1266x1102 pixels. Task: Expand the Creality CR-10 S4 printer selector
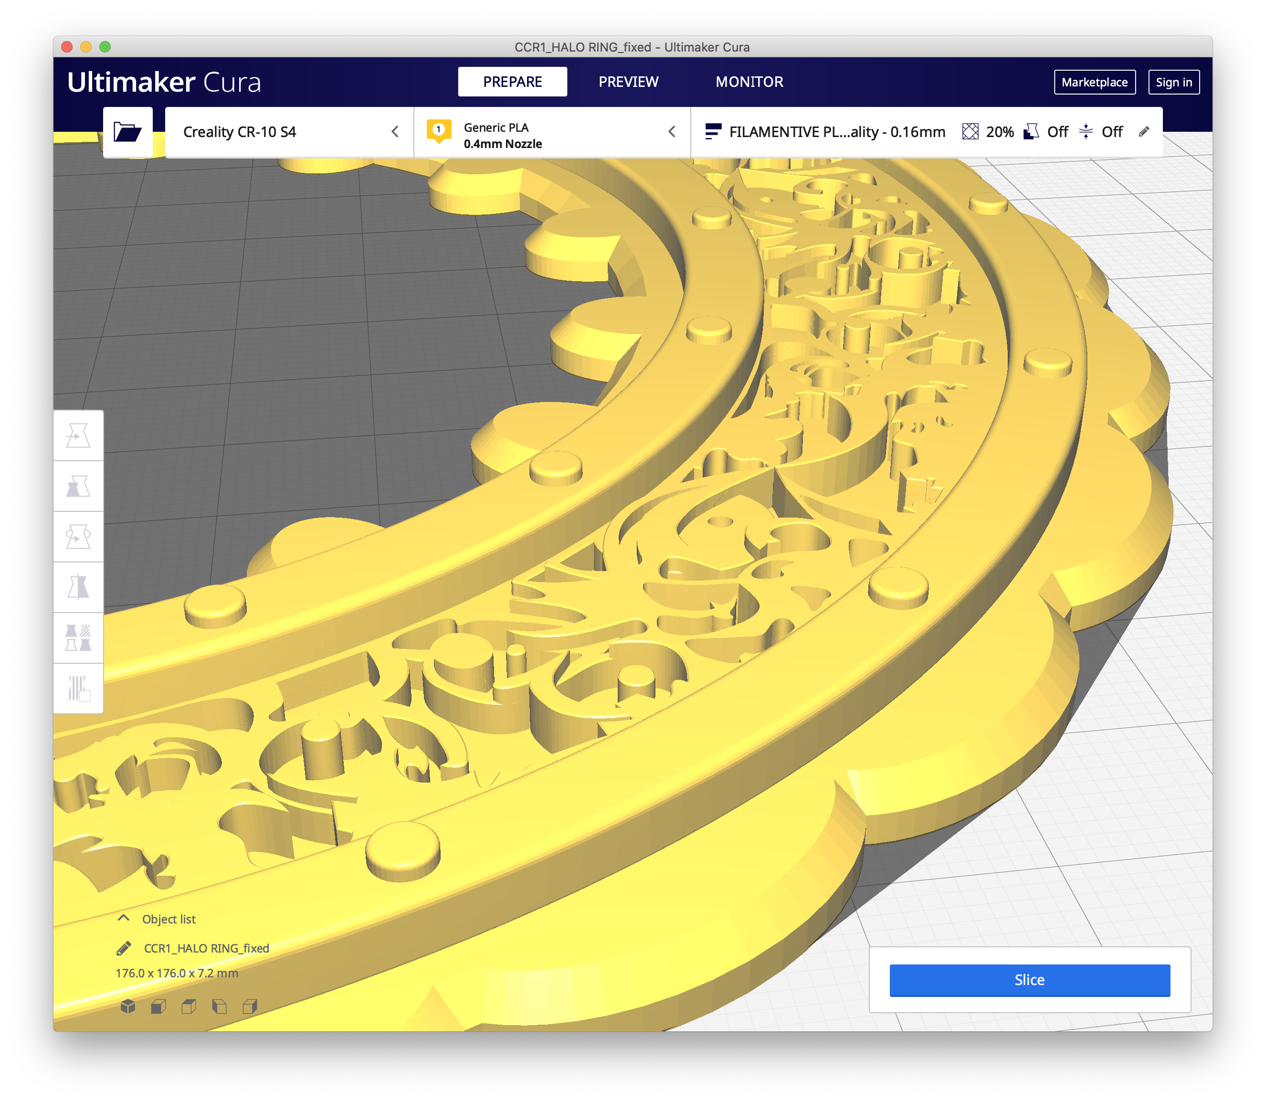point(290,132)
